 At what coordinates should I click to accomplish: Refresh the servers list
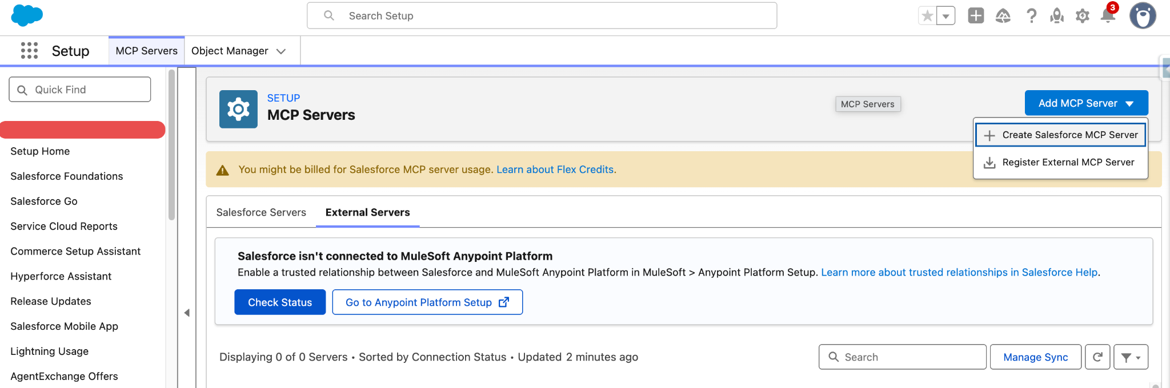coord(1097,357)
